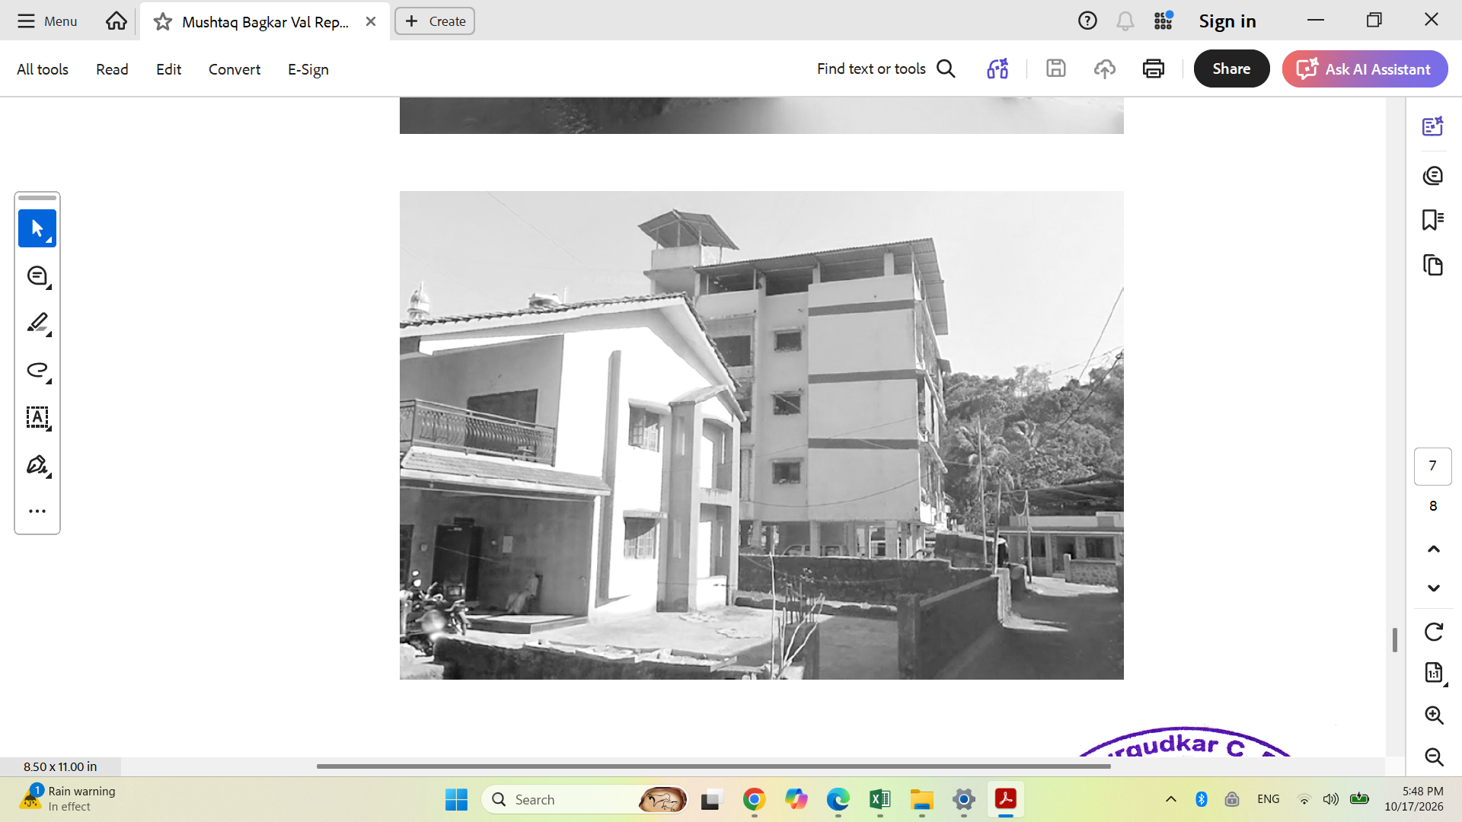Open the page thumbnails panel

click(1432, 265)
